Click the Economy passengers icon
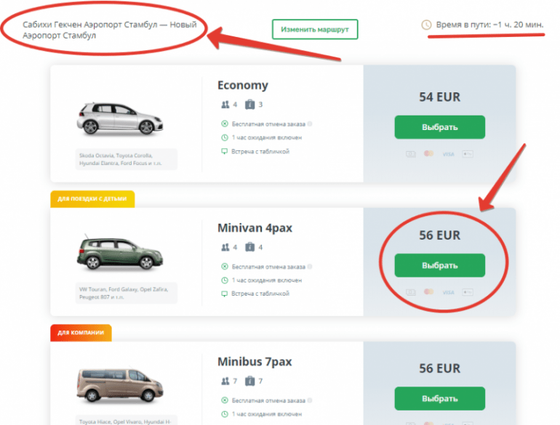Viewport: 560px width, 425px height. (x=225, y=105)
